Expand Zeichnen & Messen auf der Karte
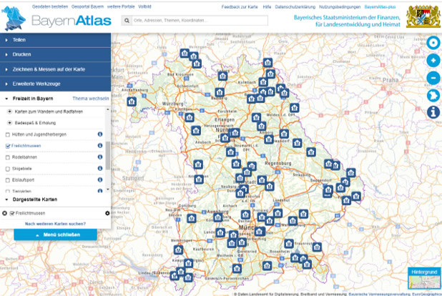442x296 pixels. point(55,69)
